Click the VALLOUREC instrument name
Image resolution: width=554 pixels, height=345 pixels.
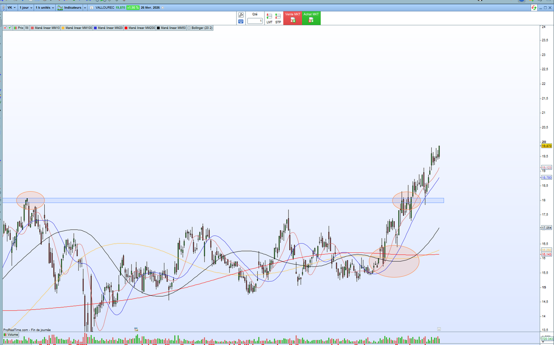pyautogui.click(x=105, y=8)
